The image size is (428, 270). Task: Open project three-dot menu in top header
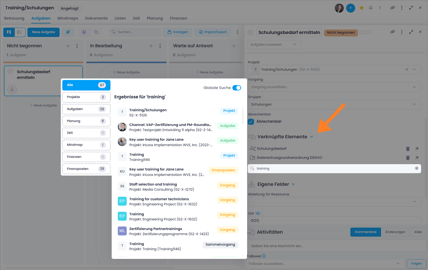point(402,8)
